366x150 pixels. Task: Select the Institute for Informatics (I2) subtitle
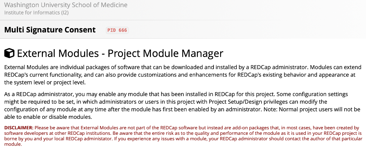pyautogui.click(x=36, y=12)
